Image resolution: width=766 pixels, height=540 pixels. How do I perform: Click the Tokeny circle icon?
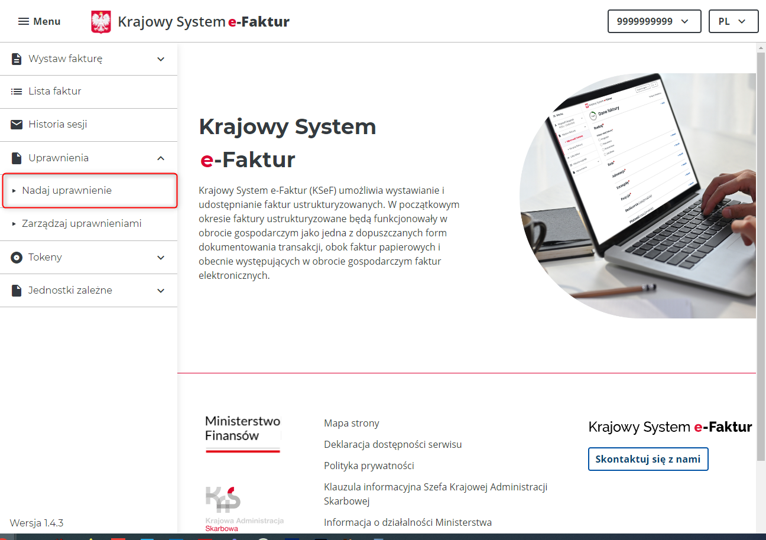pos(17,258)
